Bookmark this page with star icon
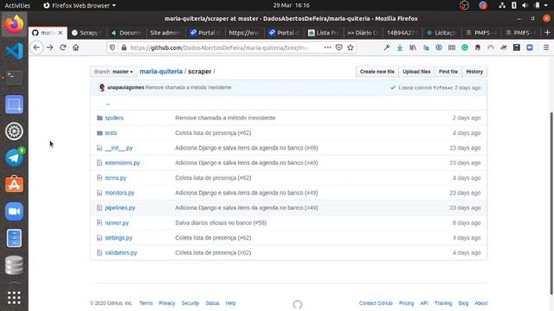This screenshot has width=554, height=311. coord(350,48)
